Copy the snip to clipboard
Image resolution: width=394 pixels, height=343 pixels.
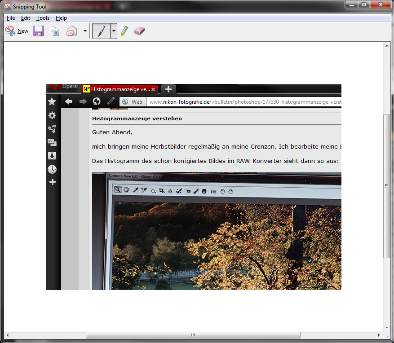coord(54,31)
